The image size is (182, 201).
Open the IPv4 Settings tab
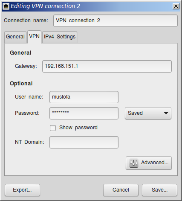point(60,37)
